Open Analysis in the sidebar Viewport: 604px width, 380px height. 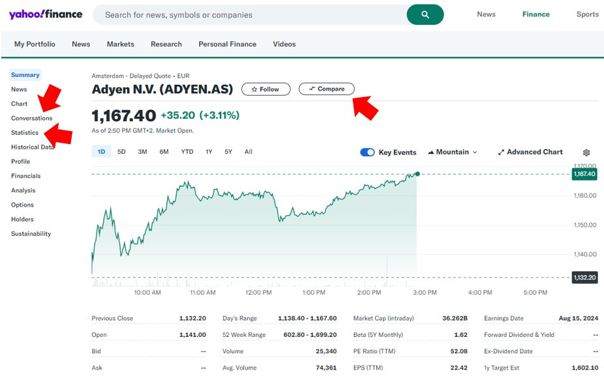(23, 190)
